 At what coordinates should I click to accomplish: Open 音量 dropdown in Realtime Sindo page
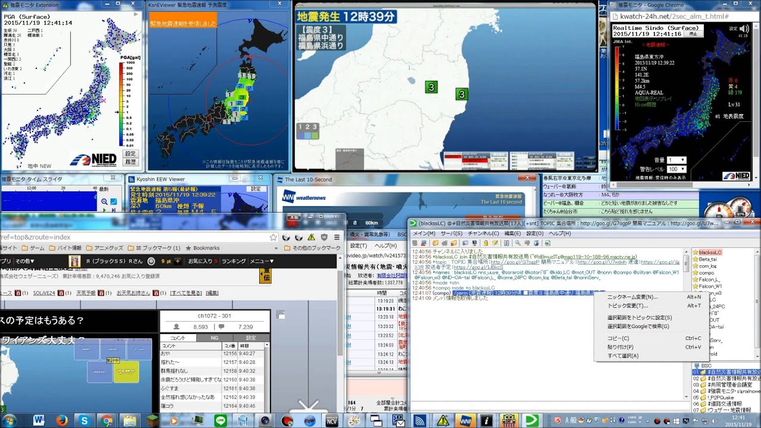pyautogui.click(x=677, y=160)
